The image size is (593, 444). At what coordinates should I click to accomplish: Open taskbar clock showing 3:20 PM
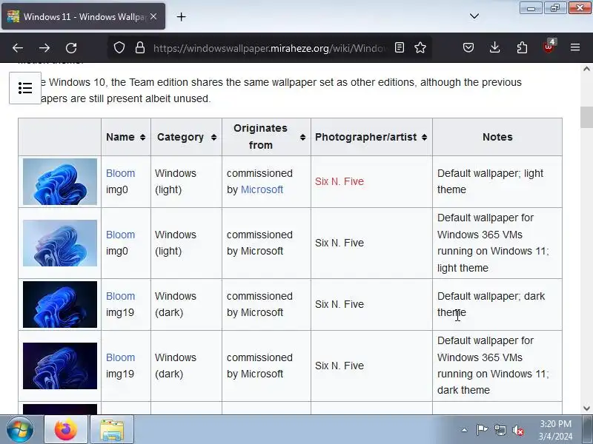point(555,430)
